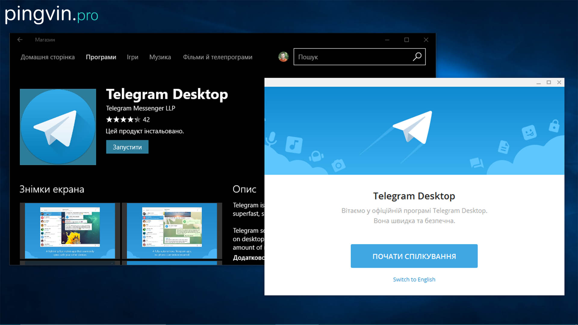Viewport: 578px width, 325px height.
Task: Click the ПОЧАТИ СПІЛКУВАННЯ button
Action: click(x=414, y=255)
